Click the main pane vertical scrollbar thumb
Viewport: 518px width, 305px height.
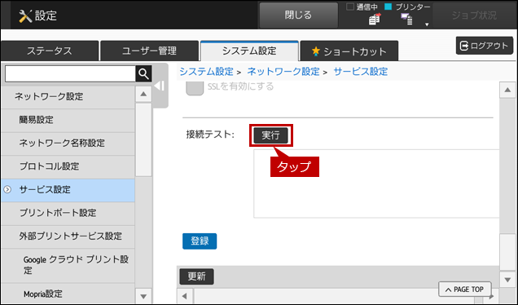coord(507,252)
